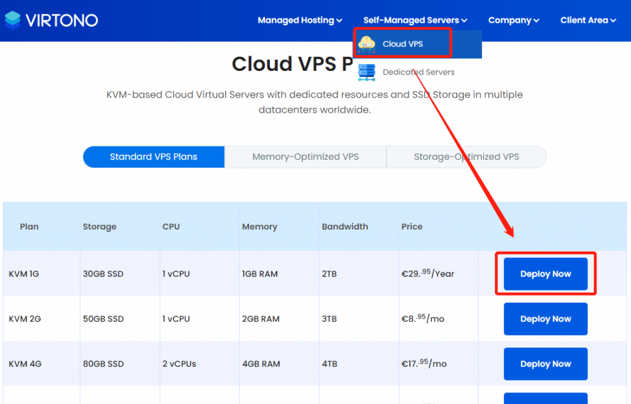Image resolution: width=631 pixels, height=404 pixels.
Task: Switch to Standard VPS Plans tab
Action: 153,157
